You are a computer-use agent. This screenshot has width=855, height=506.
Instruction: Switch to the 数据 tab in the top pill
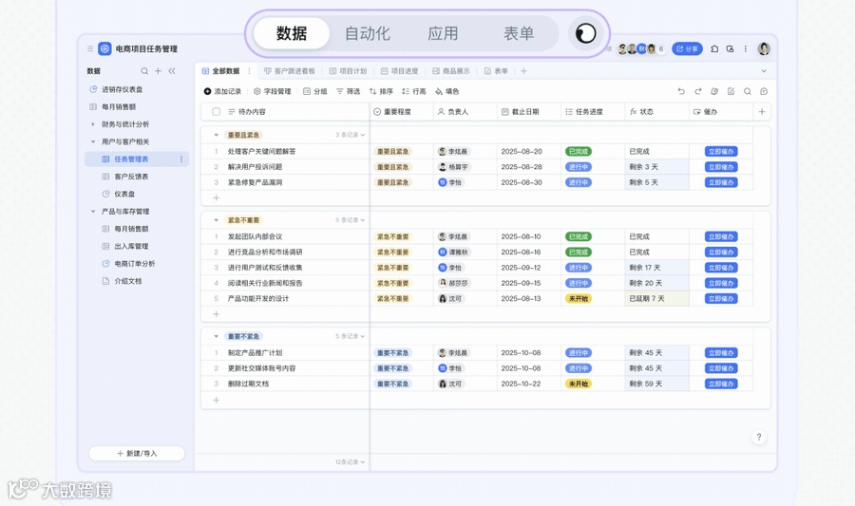click(292, 33)
